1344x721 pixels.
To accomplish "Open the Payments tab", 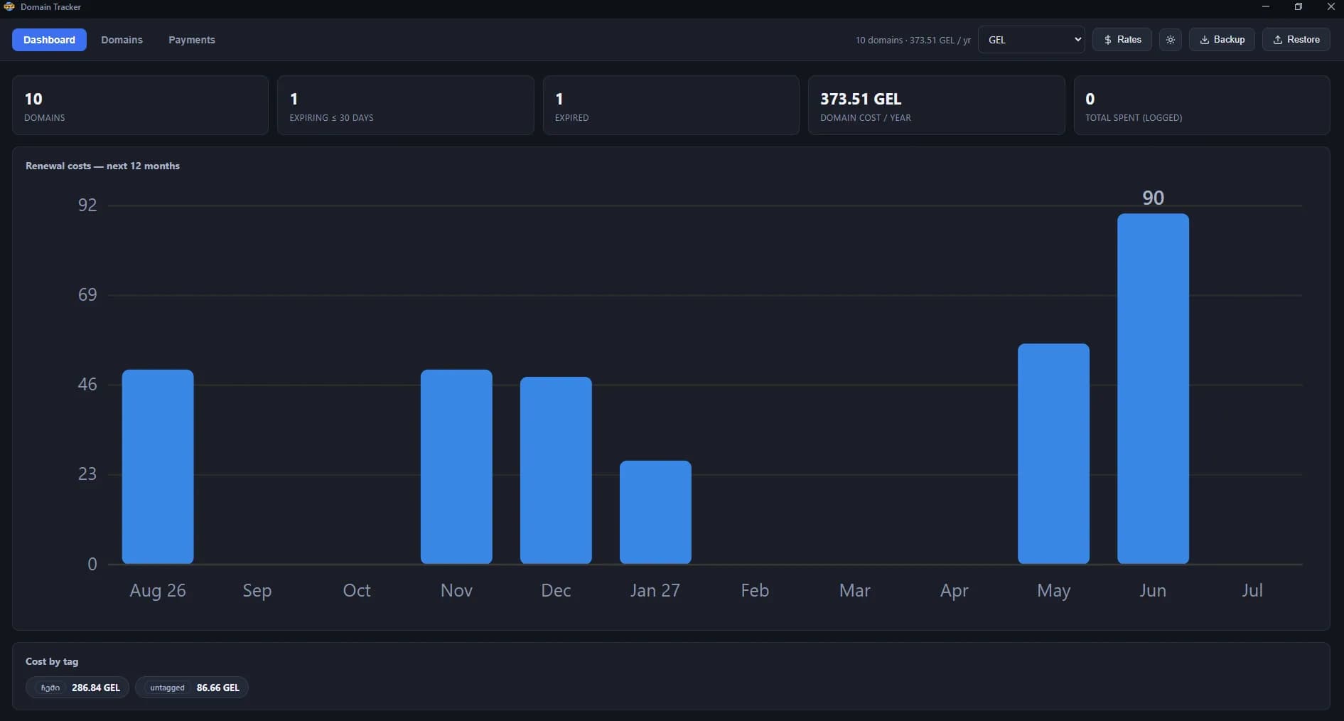I will pos(192,40).
